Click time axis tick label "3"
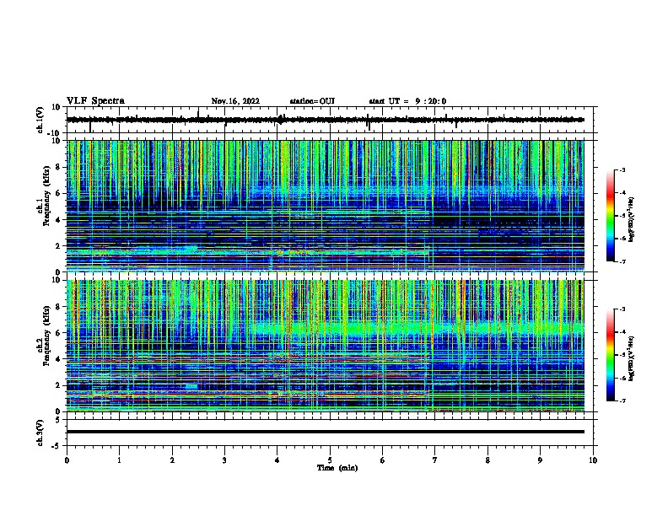The width and height of the screenshot is (668, 516). tap(224, 460)
